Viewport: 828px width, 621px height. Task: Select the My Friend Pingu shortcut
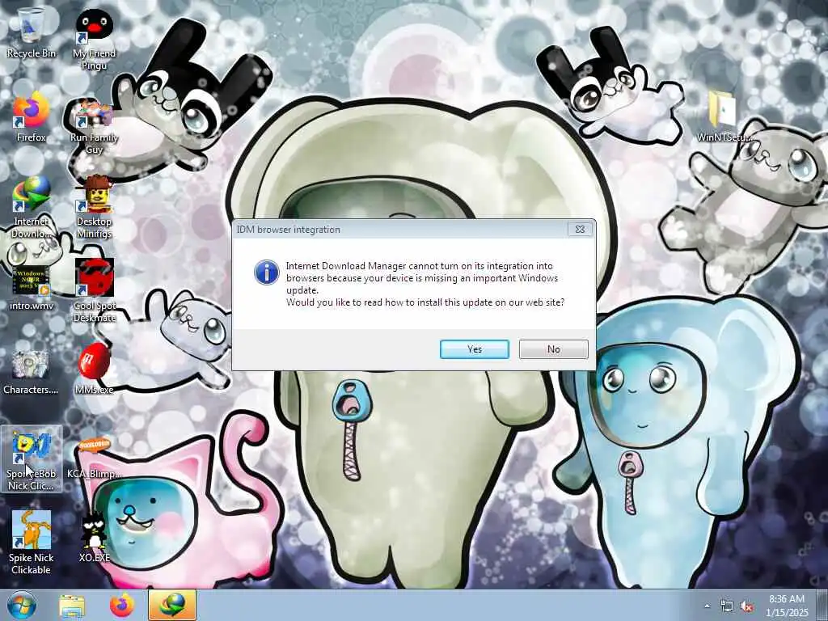94,38
